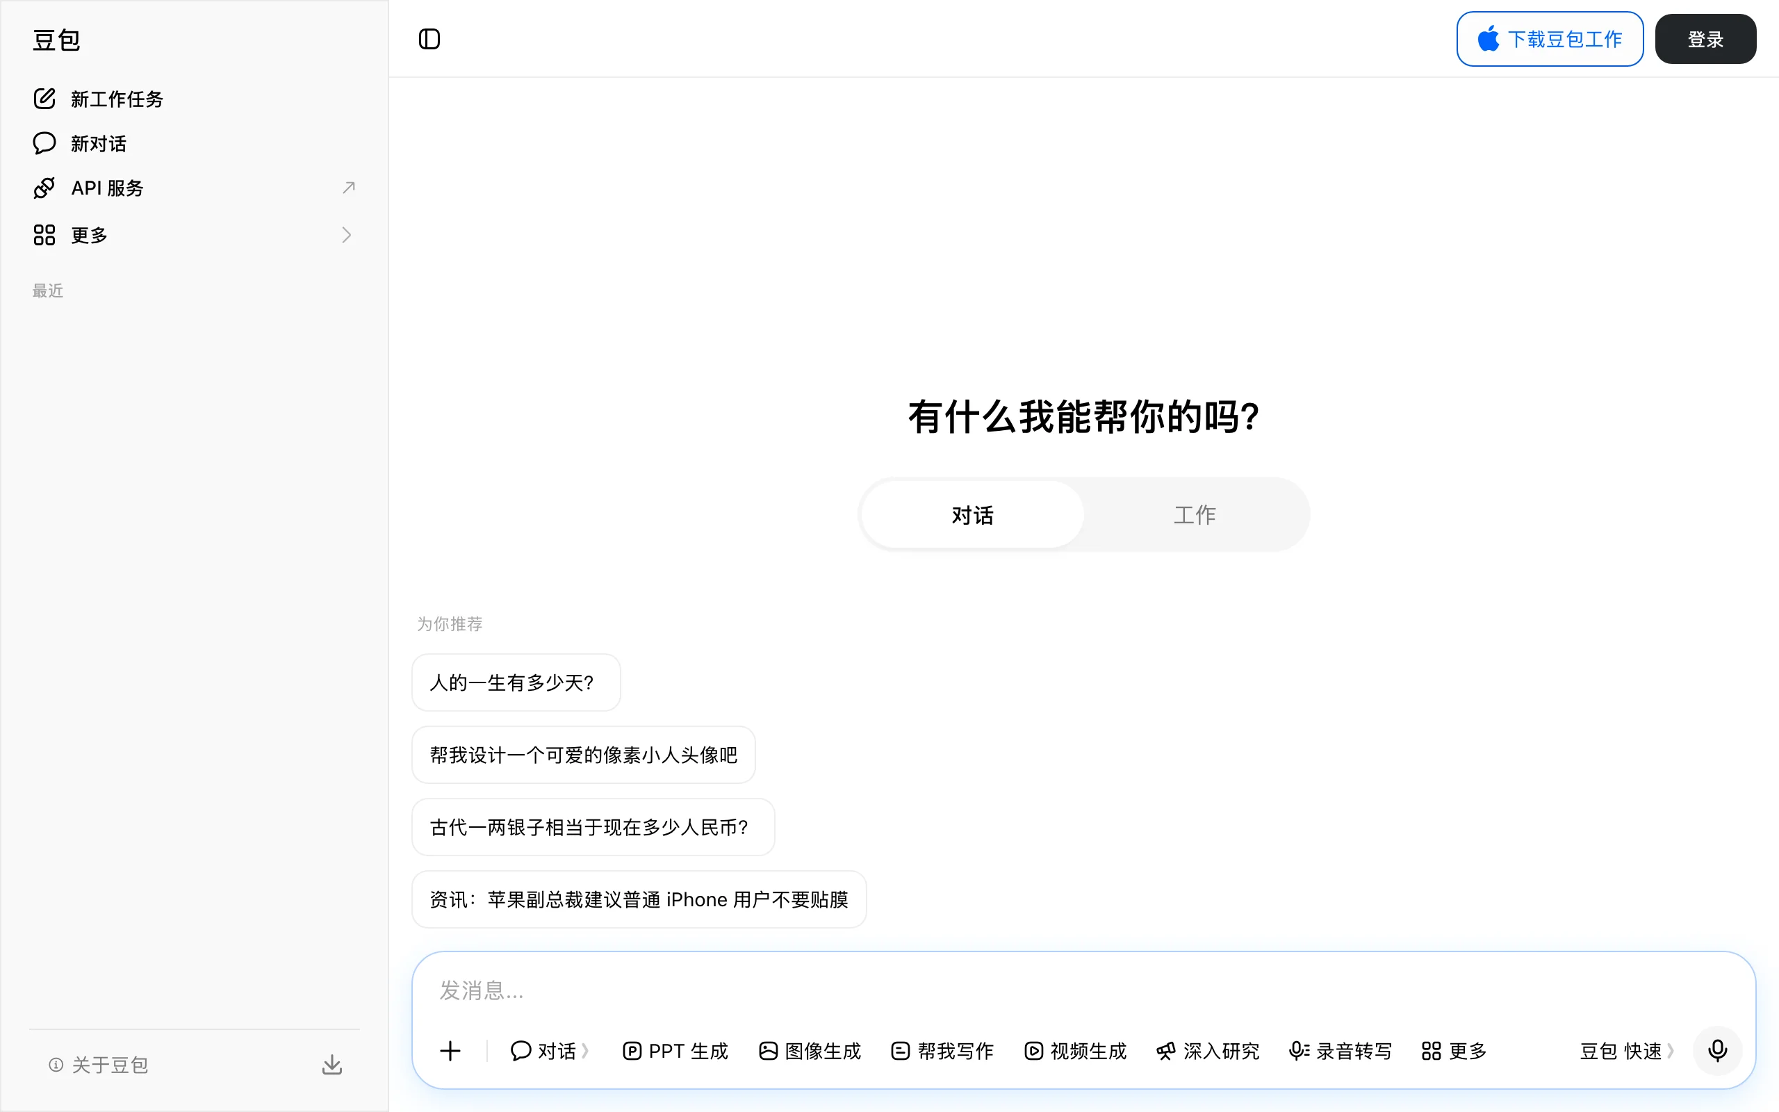
Task: Choose suggestion 人的一生有多少天？
Action: pyautogui.click(x=516, y=682)
